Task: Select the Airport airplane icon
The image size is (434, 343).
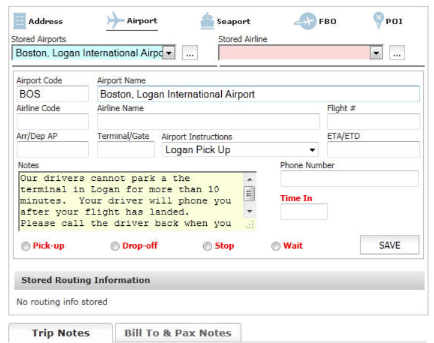Action: [x=115, y=21]
